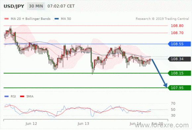192x130 pixels.
Task: Click the 108.70 resistance level label
Action: (x=177, y=33)
